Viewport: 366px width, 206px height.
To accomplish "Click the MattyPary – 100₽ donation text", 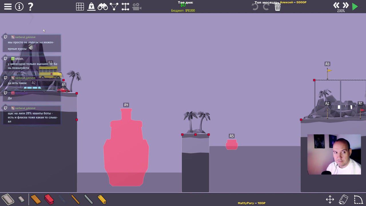I will [252, 203].
